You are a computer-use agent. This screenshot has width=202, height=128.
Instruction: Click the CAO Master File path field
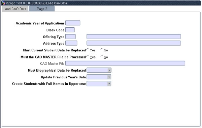[125, 63]
